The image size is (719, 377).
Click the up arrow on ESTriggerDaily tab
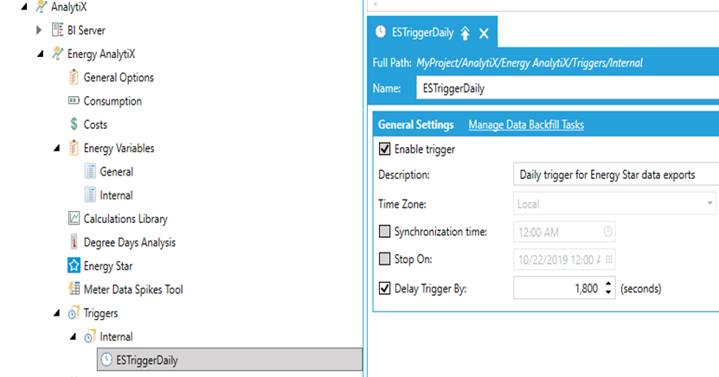click(465, 34)
